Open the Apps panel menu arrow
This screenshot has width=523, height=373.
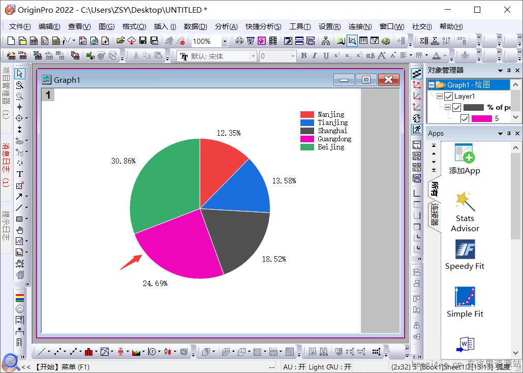click(500, 134)
